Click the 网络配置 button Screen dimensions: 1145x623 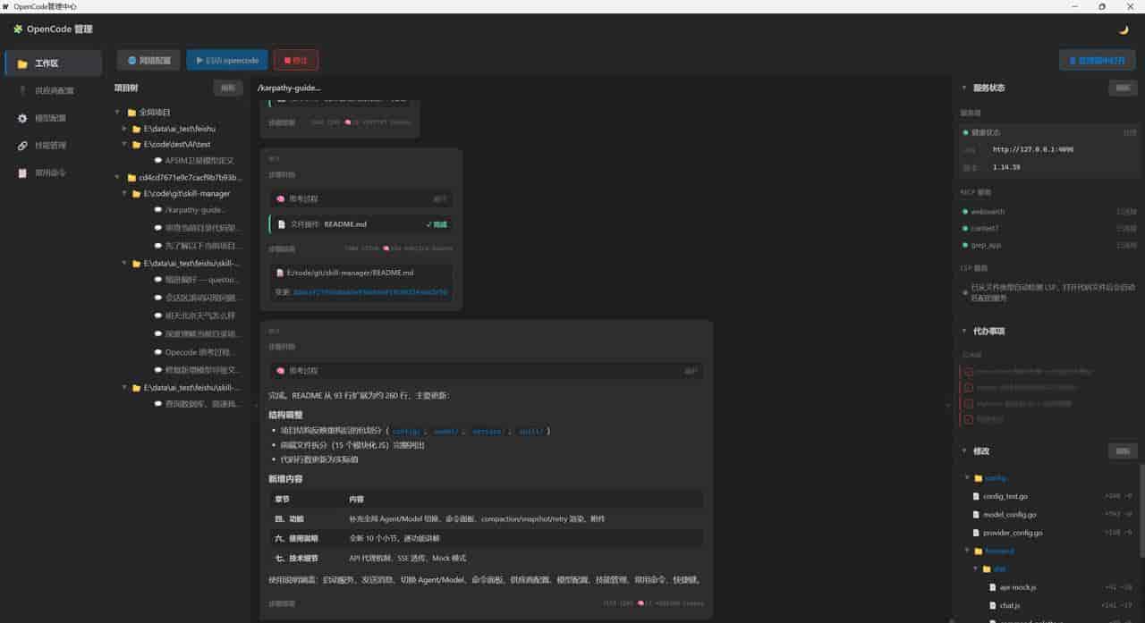[148, 60]
